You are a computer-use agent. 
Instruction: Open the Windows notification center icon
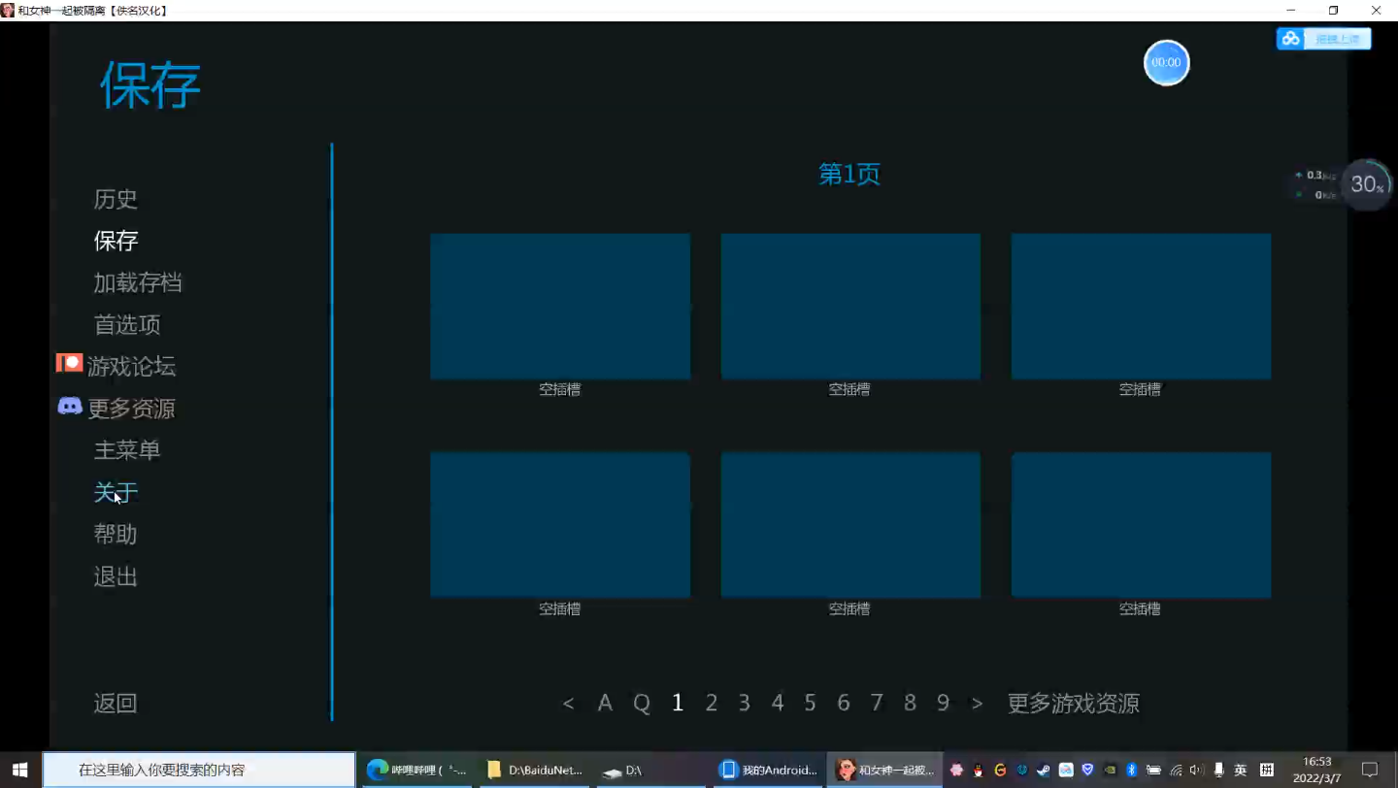coord(1370,770)
